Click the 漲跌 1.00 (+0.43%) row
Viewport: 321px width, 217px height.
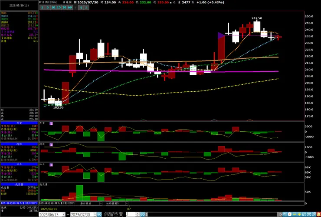pyautogui.click(x=19, y=207)
